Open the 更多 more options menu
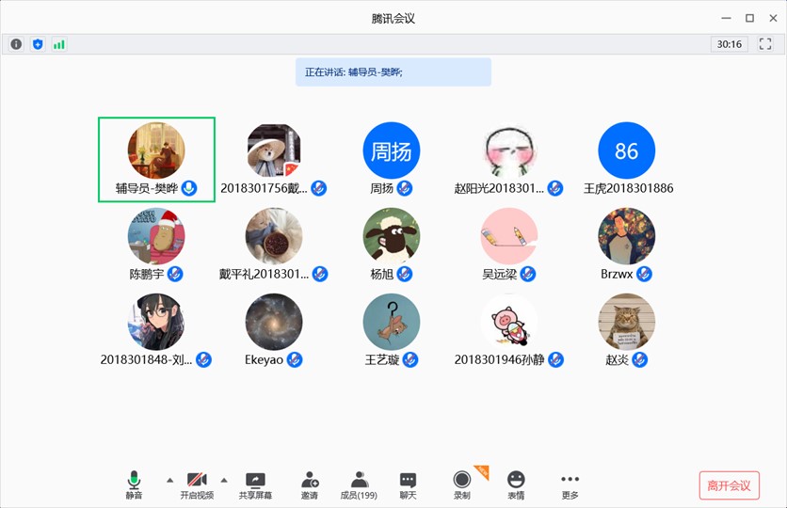The width and height of the screenshot is (787, 508). point(570,484)
